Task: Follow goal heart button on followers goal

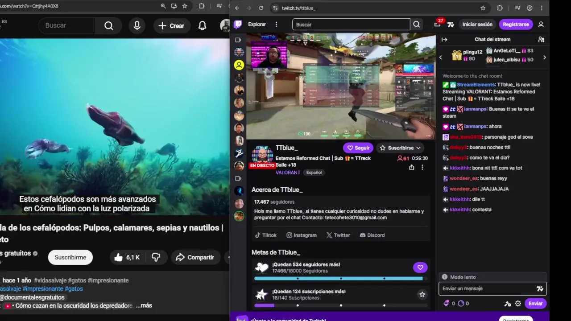Action: click(x=420, y=267)
